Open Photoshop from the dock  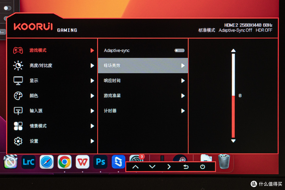100,162
